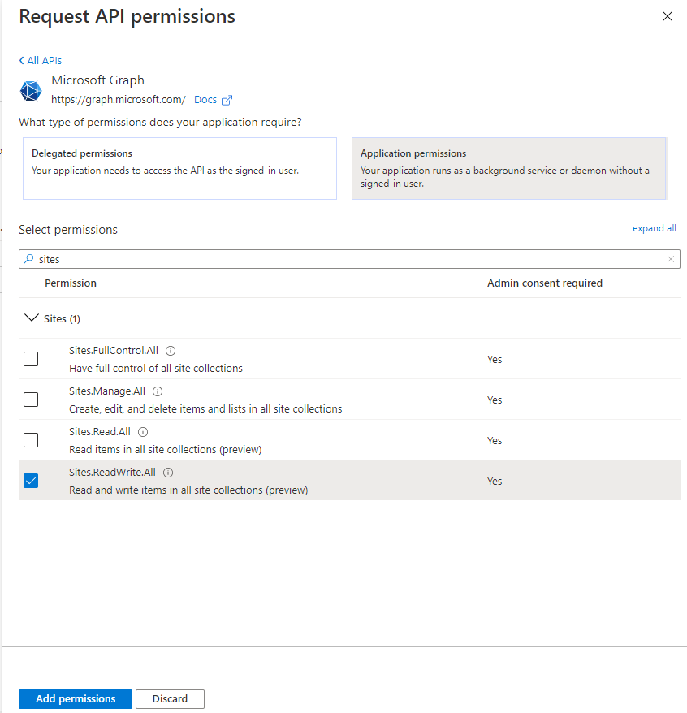Clear the search box with the X icon

[x=670, y=260]
